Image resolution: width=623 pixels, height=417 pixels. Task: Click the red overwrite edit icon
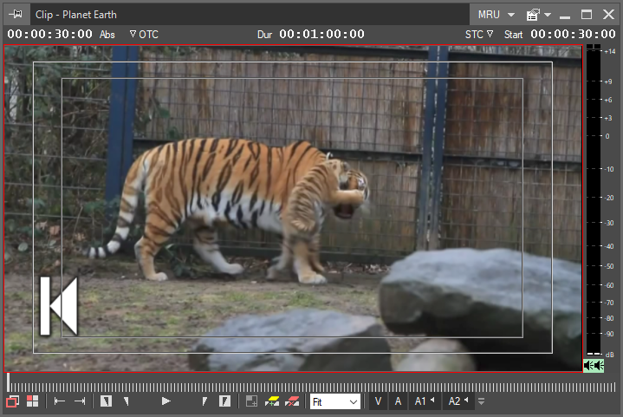[292, 401]
